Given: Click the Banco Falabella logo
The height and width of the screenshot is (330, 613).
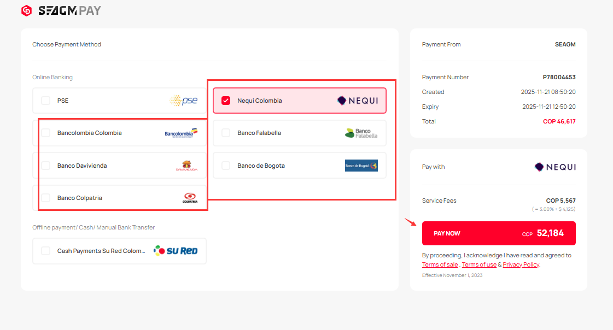Looking at the screenshot, I should [x=361, y=133].
